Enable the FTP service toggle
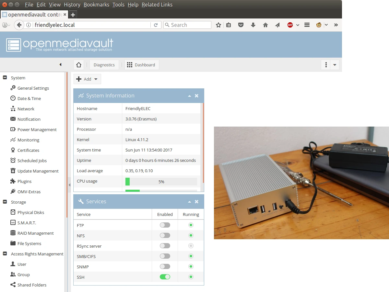389x292 pixels. click(165, 225)
